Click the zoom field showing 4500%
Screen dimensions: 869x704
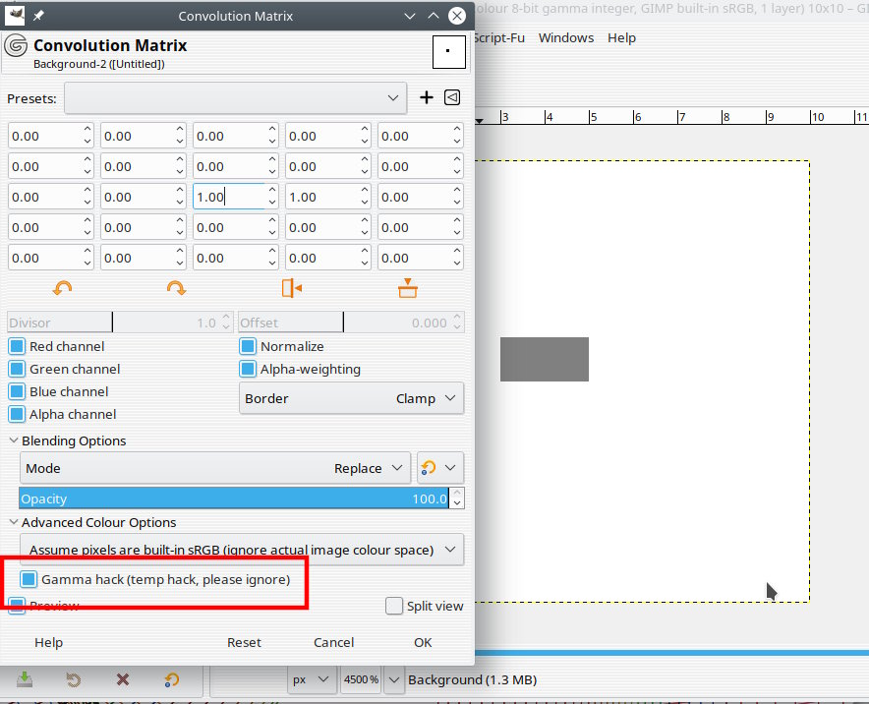pyautogui.click(x=362, y=679)
